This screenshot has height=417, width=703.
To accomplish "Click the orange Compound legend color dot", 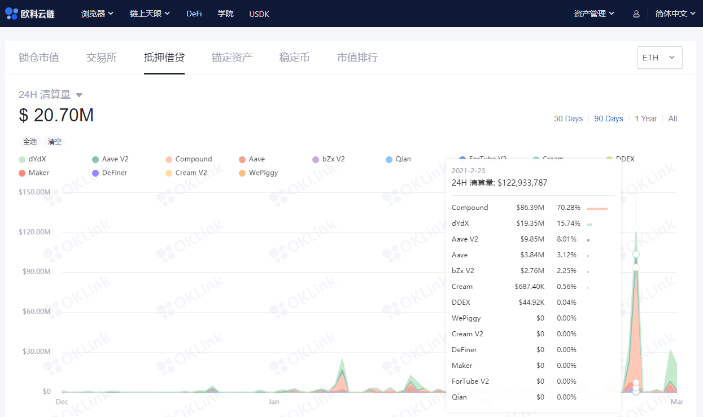I will click(168, 159).
